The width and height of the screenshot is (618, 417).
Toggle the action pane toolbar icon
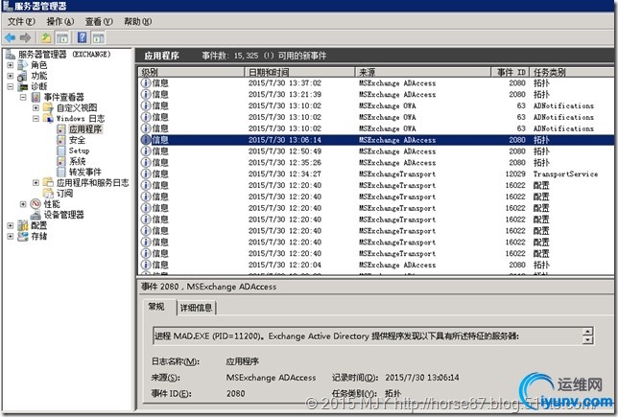(98, 37)
